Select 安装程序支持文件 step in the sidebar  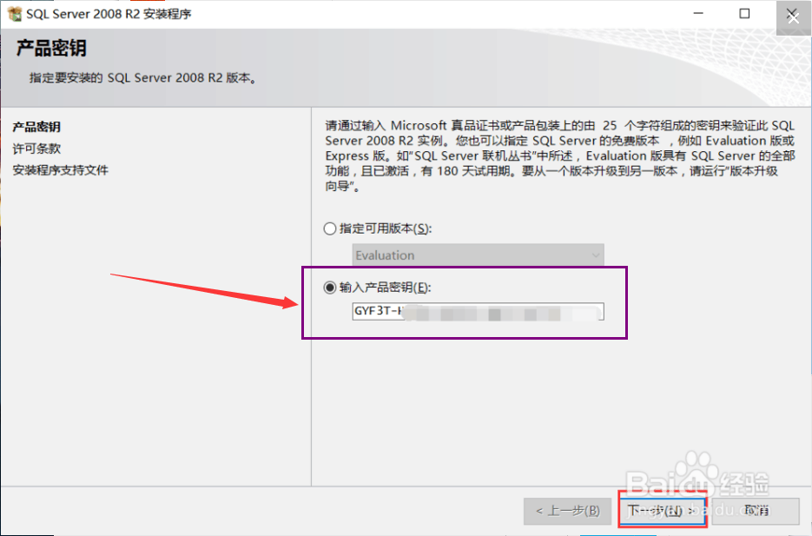60,170
